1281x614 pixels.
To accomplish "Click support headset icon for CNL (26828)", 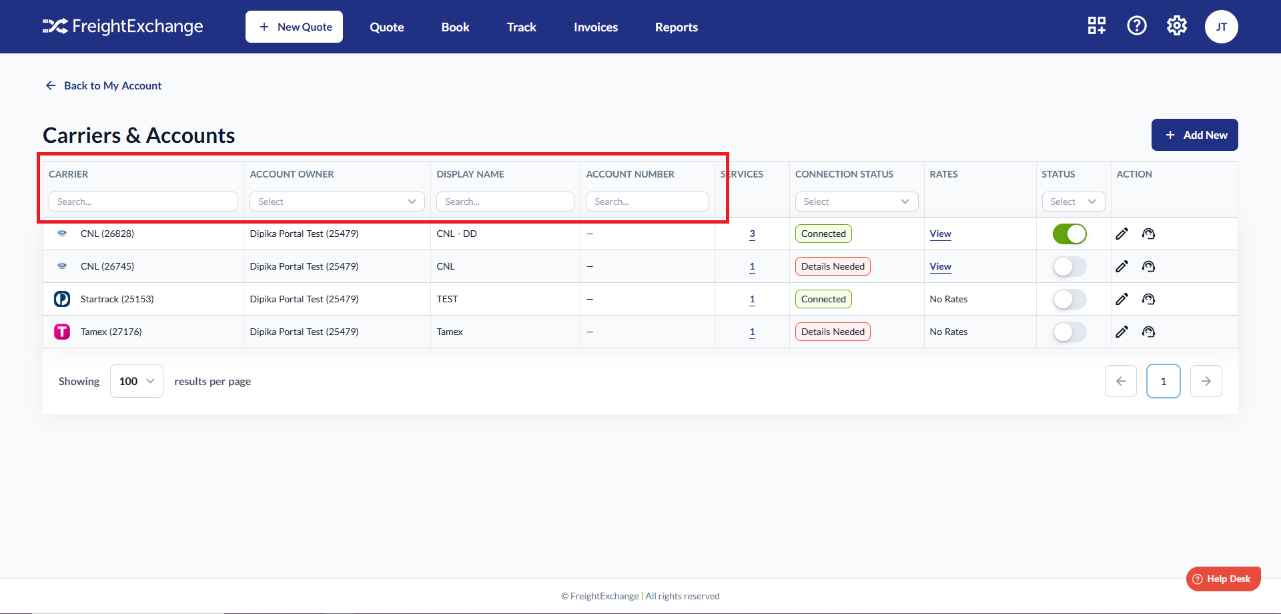I will pos(1148,234).
